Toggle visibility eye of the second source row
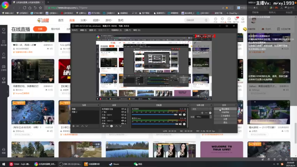This screenshot has height=167, width=297. coord(123,112)
